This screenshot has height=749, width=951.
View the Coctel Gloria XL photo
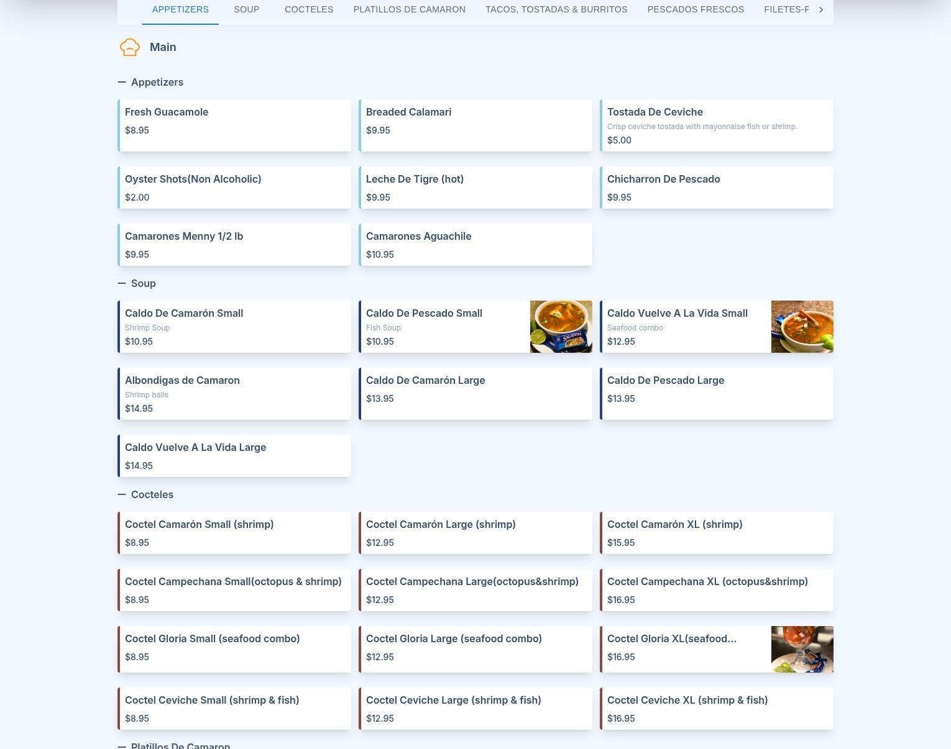pos(802,649)
